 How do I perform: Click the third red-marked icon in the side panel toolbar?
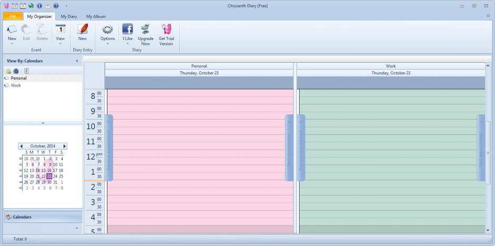pos(26,71)
